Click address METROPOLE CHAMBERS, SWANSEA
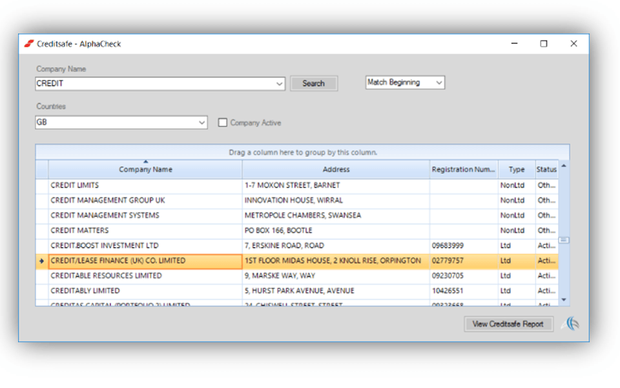 (x=303, y=215)
